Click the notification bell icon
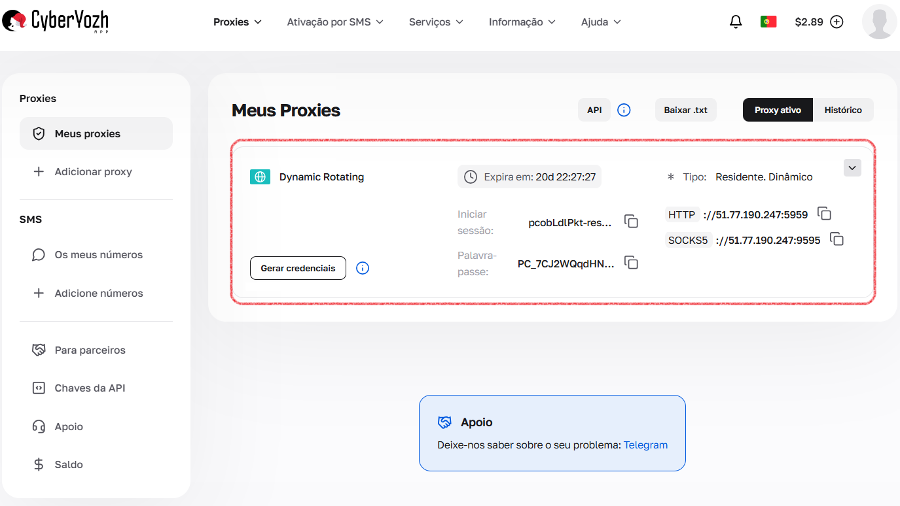The width and height of the screenshot is (900, 506). click(x=736, y=22)
